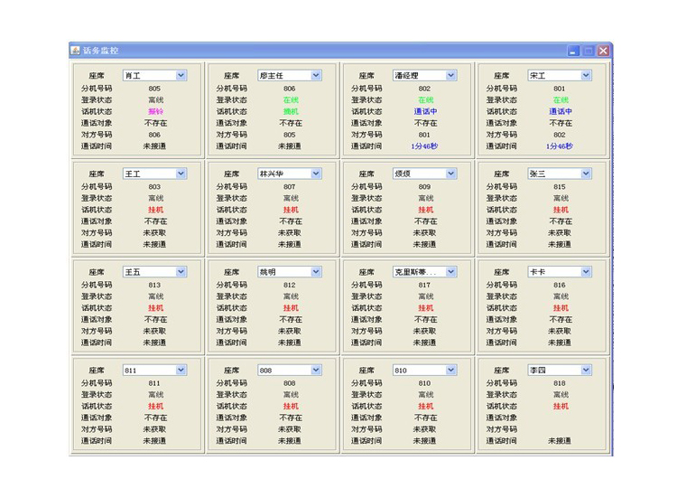Click 未获取 value in 张三 panel
Image resolution: width=677 pixels, height=498 pixels.
click(560, 232)
